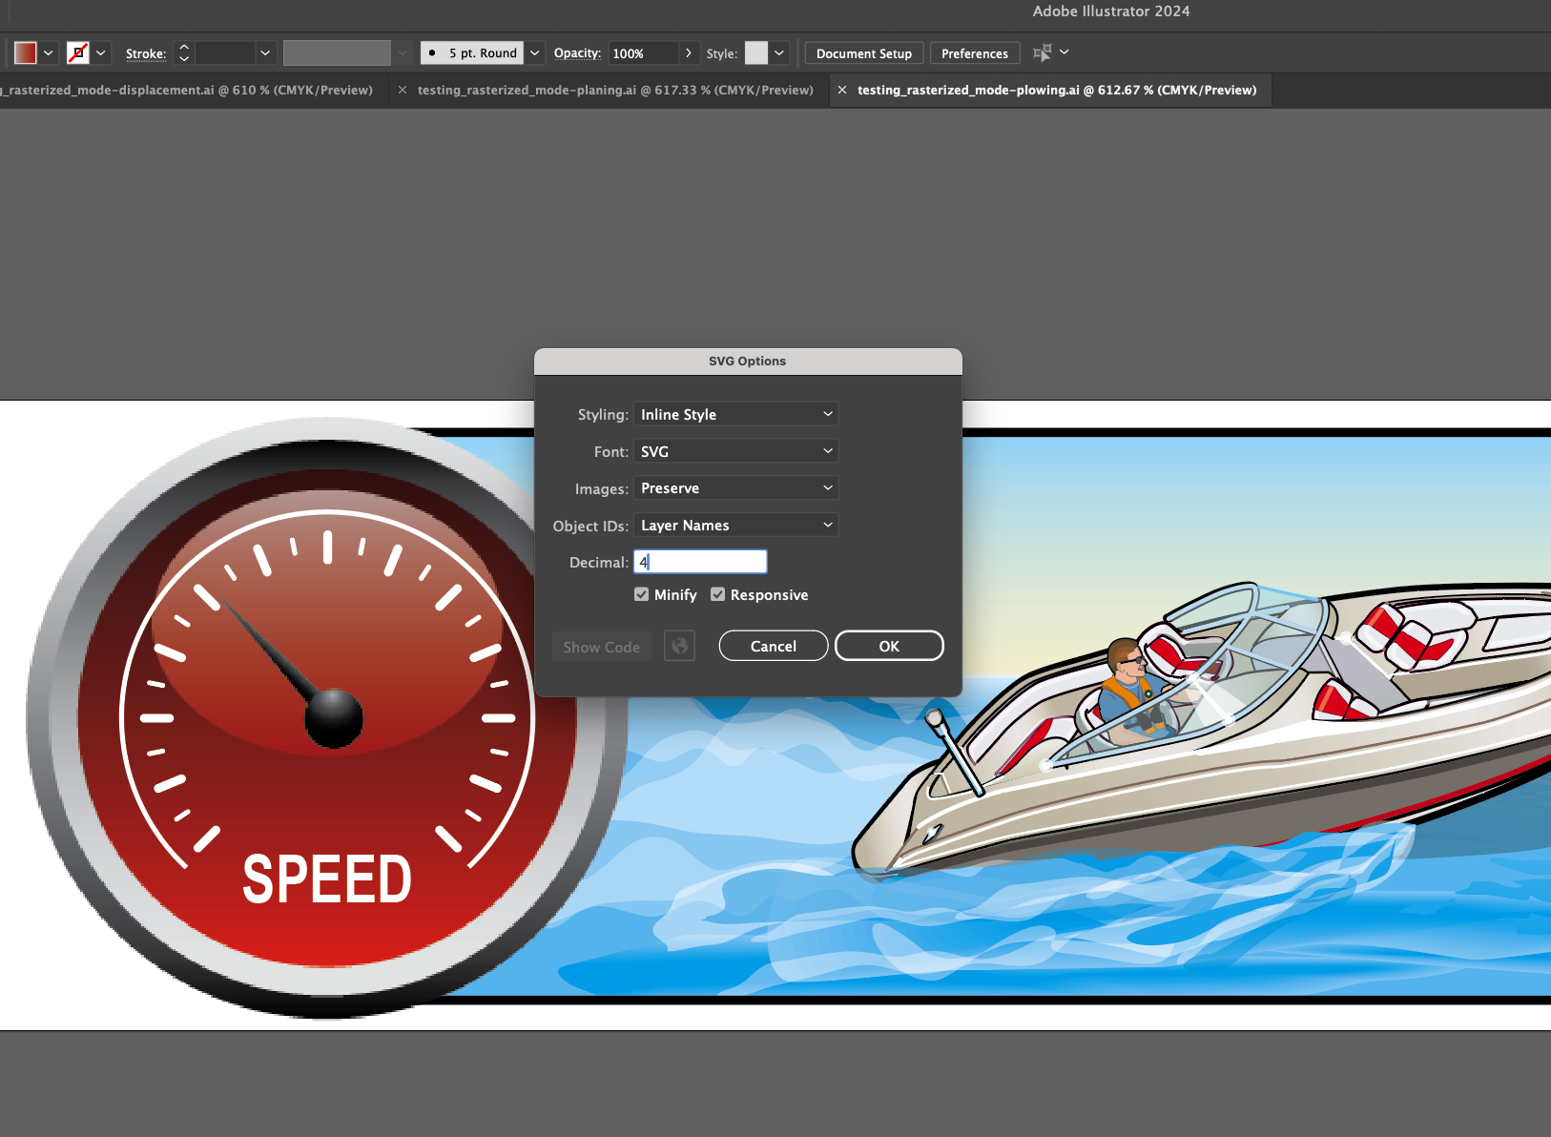
Task: Click the OK button to export
Action: coord(888,645)
